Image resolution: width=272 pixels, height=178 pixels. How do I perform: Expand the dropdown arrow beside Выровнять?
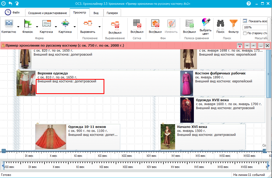coord(100,27)
